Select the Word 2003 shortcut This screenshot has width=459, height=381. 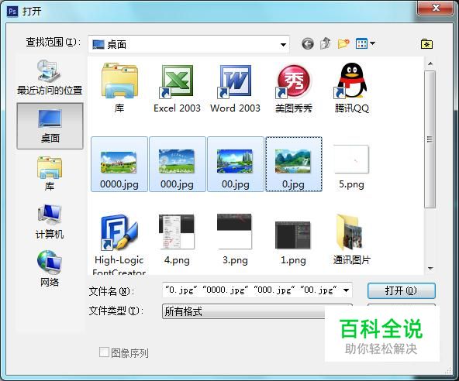coord(235,88)
